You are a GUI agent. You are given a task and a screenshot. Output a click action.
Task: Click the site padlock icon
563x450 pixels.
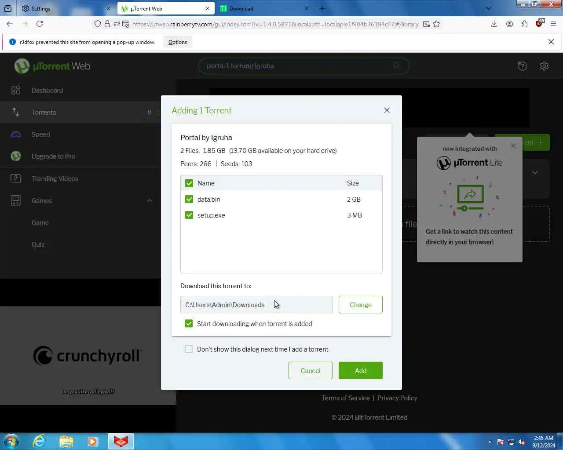coord(107,24)
